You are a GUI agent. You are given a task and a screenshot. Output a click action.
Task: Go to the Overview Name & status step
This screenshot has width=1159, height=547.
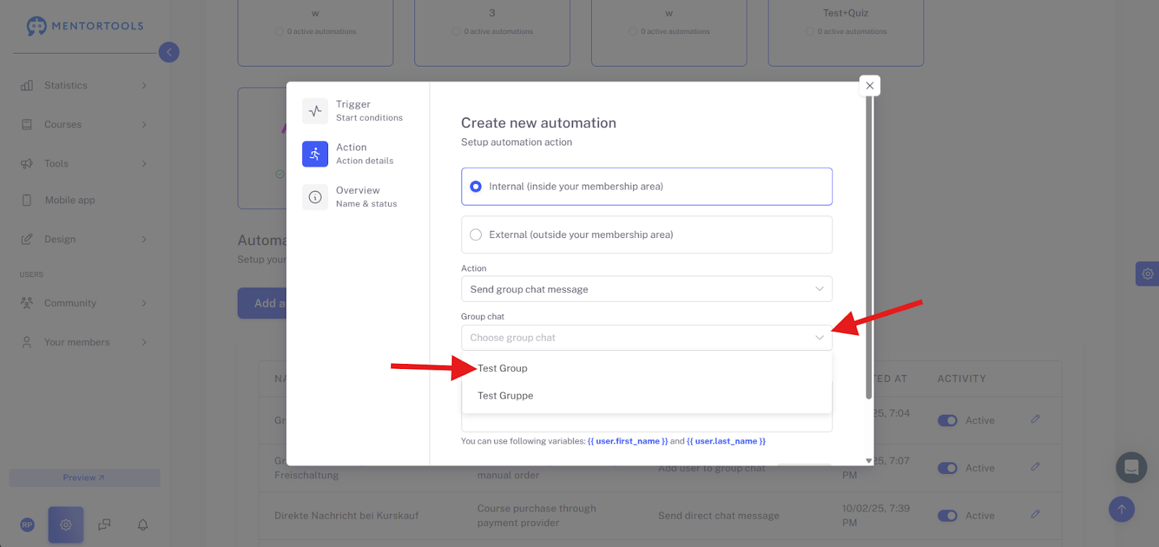351,197
